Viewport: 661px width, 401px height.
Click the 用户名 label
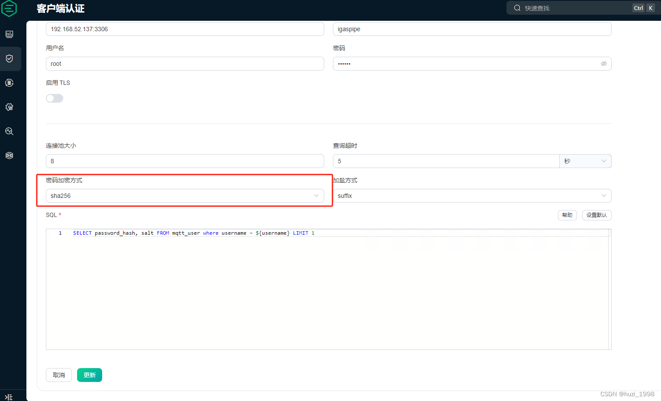55,48
